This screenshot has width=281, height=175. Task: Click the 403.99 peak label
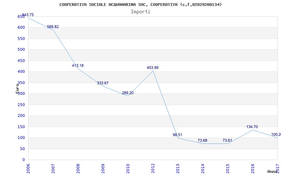[x=152, y=68]
